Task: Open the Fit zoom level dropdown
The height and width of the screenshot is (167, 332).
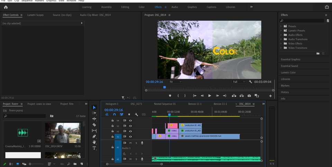Action: pos(175,82)
